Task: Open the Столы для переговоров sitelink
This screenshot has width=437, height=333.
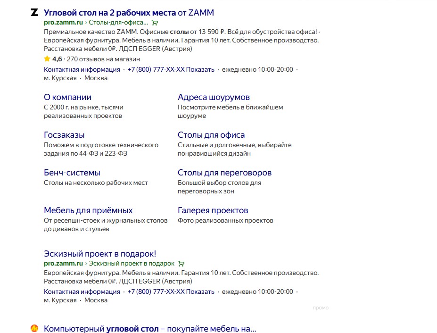Action: click(225, 173)
